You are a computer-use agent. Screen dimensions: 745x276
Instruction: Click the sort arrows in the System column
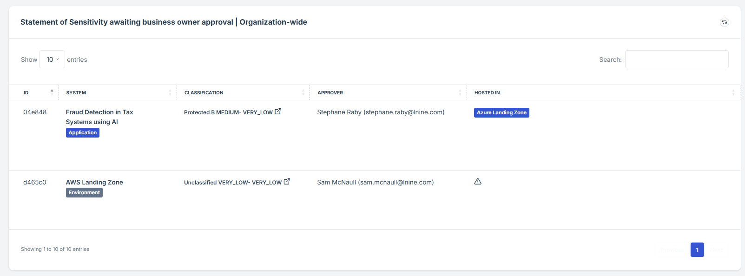[x=170, y=92]
